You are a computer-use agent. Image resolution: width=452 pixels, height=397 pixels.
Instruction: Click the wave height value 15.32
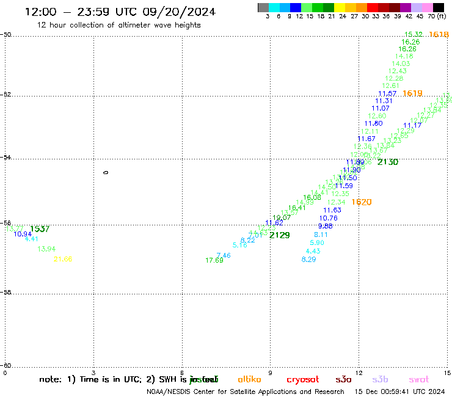[414, 34]
